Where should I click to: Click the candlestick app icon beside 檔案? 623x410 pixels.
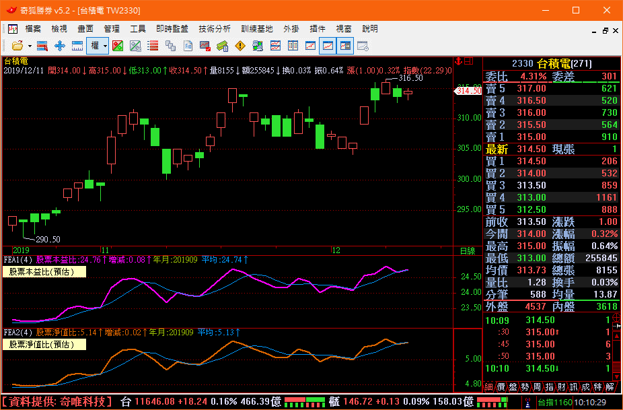pos(13,29)
